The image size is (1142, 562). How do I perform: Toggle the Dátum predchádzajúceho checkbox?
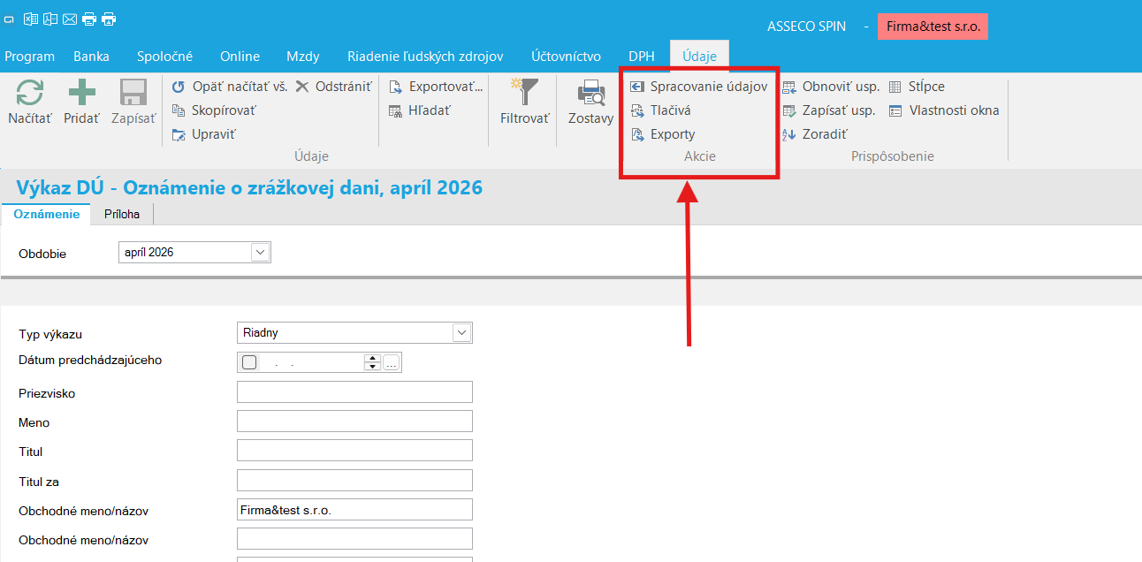[x=249, y=362]
